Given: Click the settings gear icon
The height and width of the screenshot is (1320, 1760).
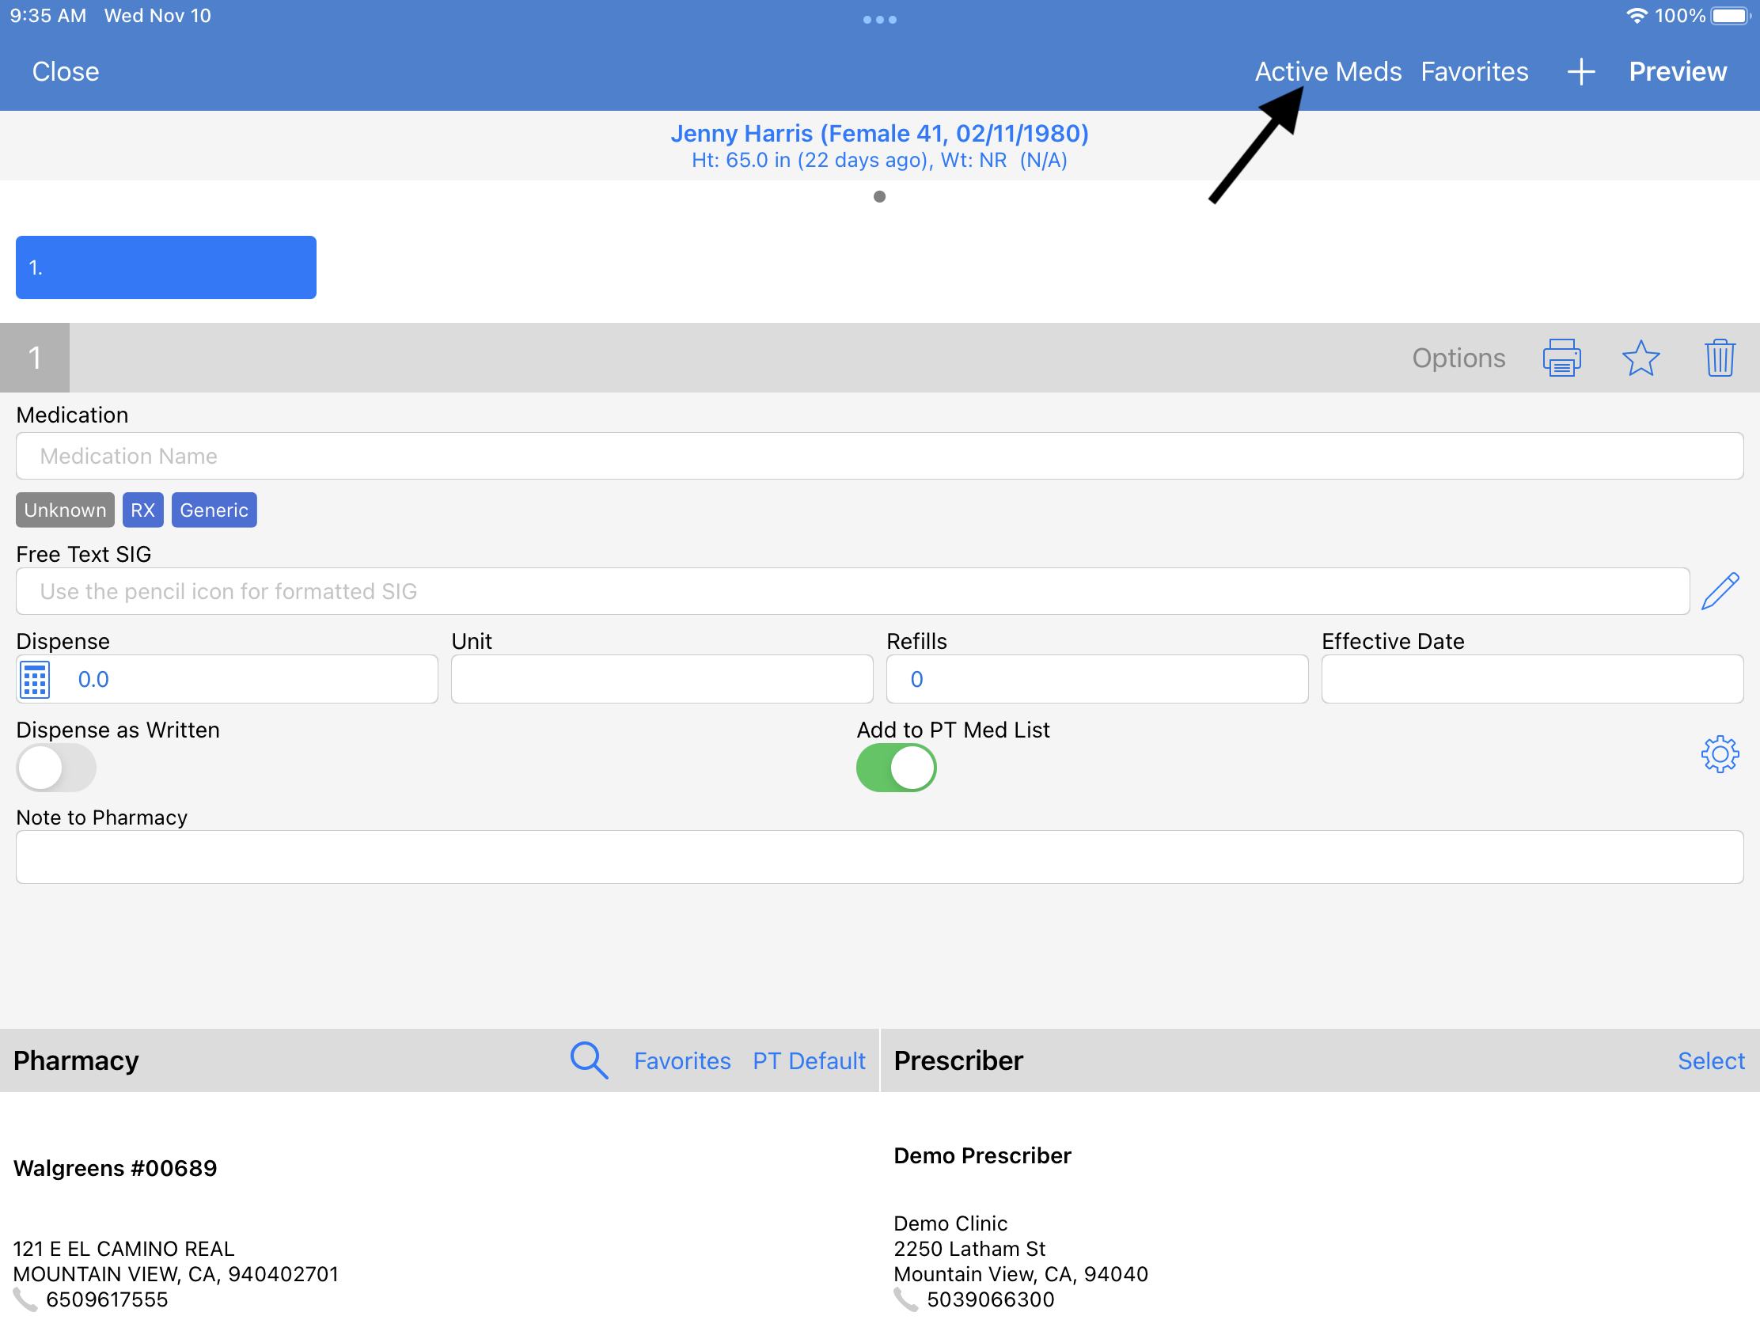Looking at the screenshot, I should tap(1720, 754).
